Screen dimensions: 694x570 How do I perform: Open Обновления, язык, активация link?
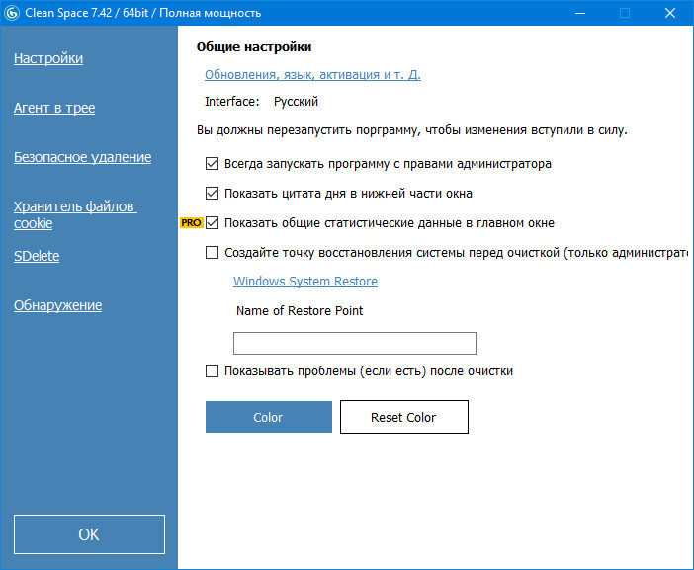click(x=312, y=75)
